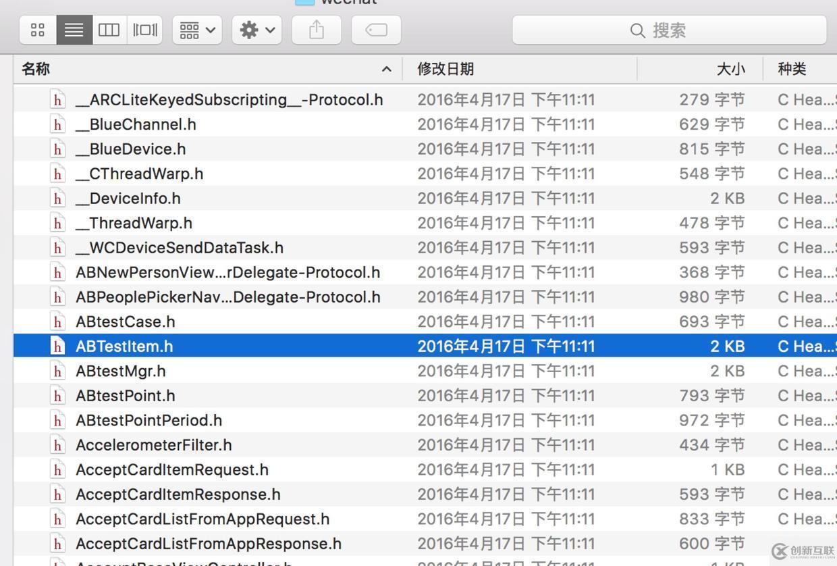The height and width of the screenshot is (566, 837).
Task: Select the AcceptCardListFromAppRequest.h file
Action: (202, 519)
